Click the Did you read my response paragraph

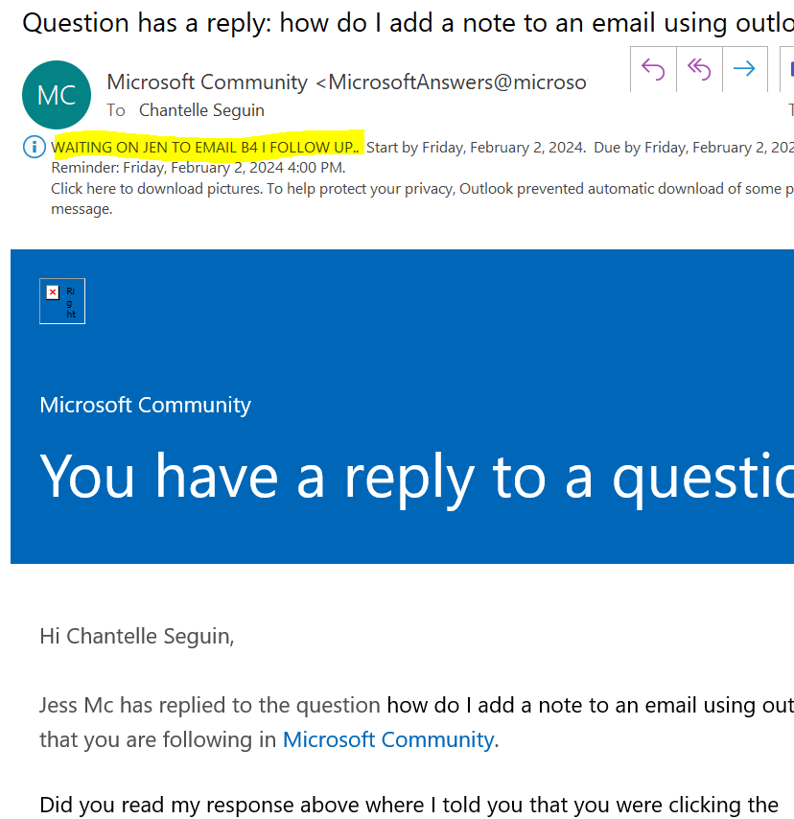(x=409, y=805)
